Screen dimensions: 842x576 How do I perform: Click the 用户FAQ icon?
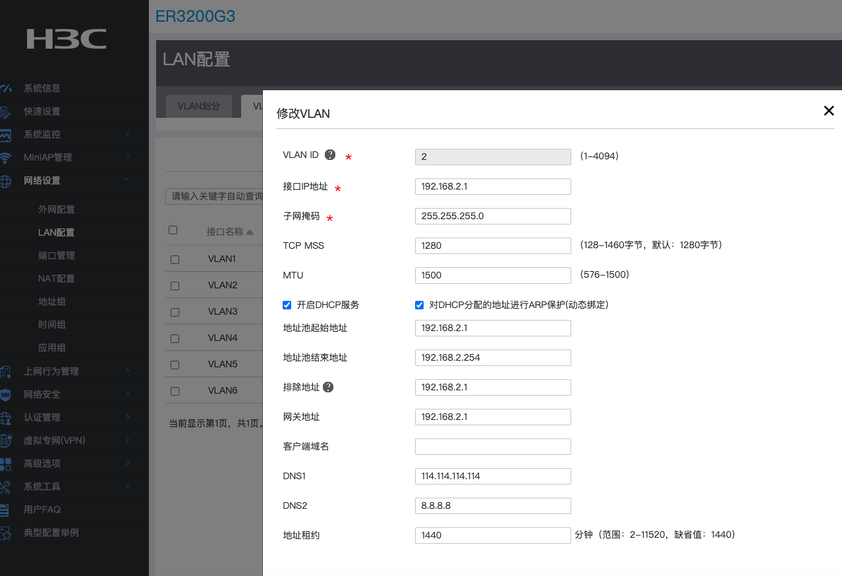[x=5, y=510]
